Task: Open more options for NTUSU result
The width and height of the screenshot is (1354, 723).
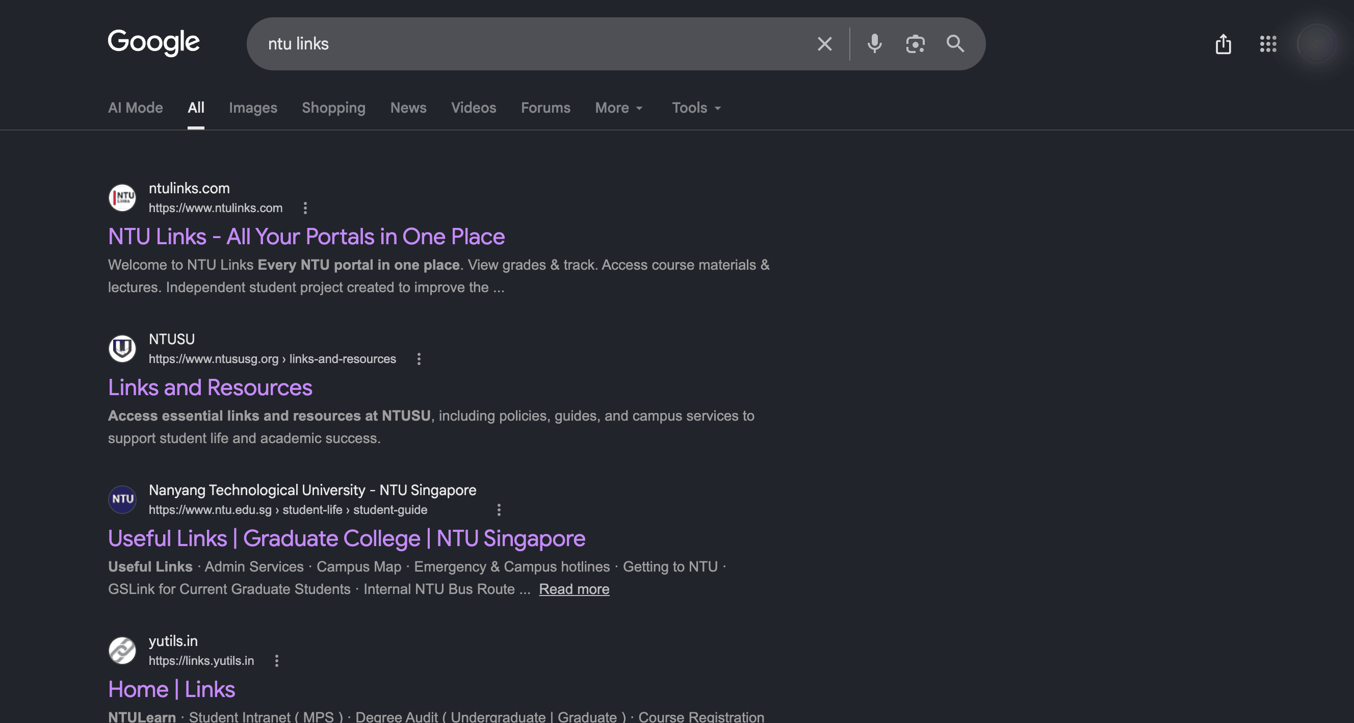Action: tap(419, 359)
